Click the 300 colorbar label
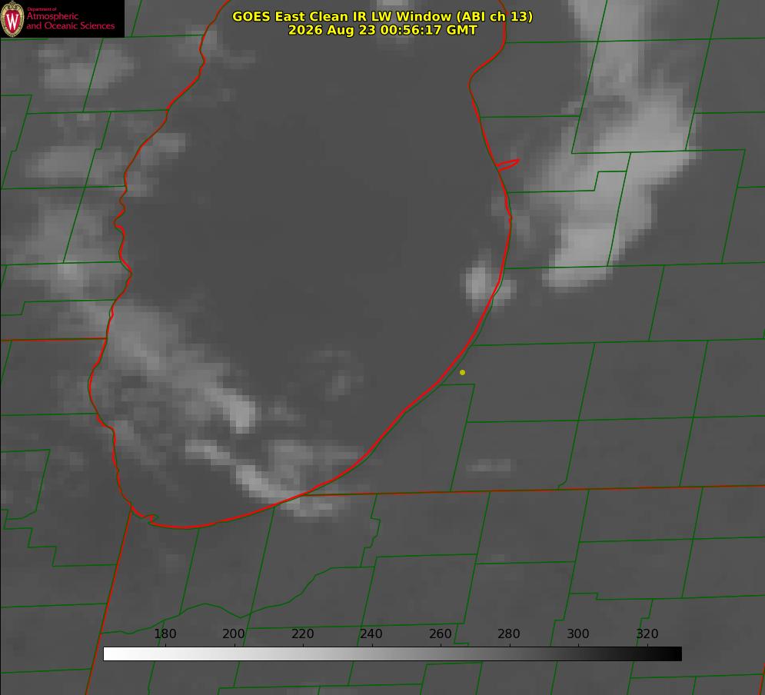This screenshot has width=765, height=695. 578,633
